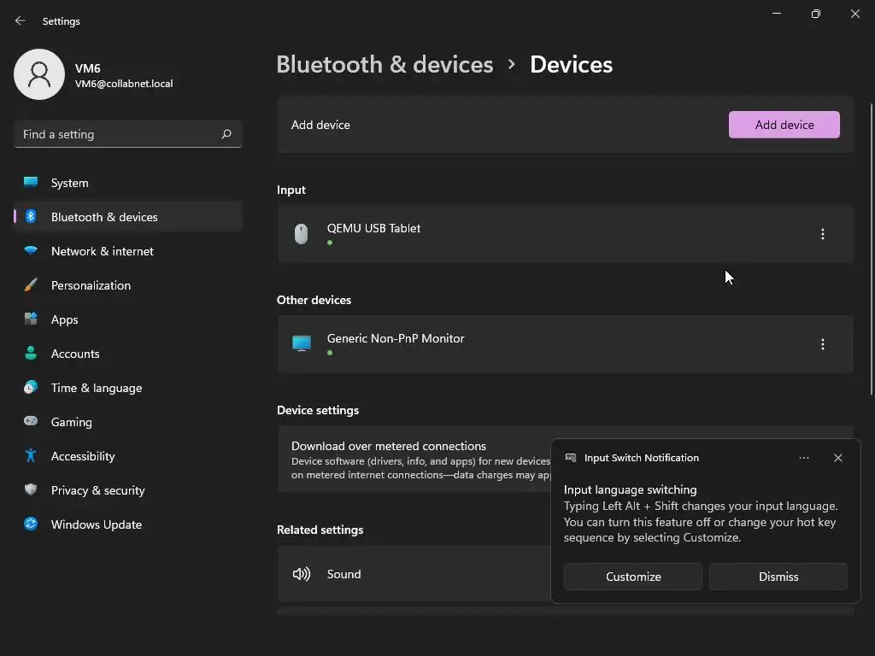
Task: Dismiss the input language notification
Action: click(778, 577)
